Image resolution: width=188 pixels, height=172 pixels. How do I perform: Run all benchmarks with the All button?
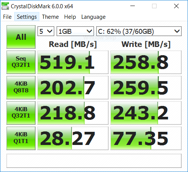[21, 37]
